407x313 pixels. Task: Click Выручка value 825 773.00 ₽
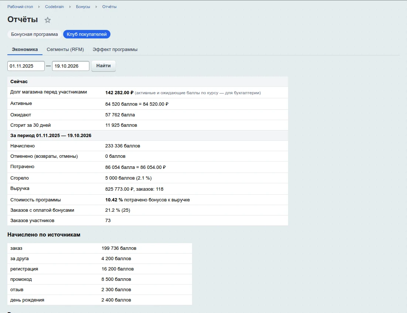pyautogui.click(x=134, y=189)
